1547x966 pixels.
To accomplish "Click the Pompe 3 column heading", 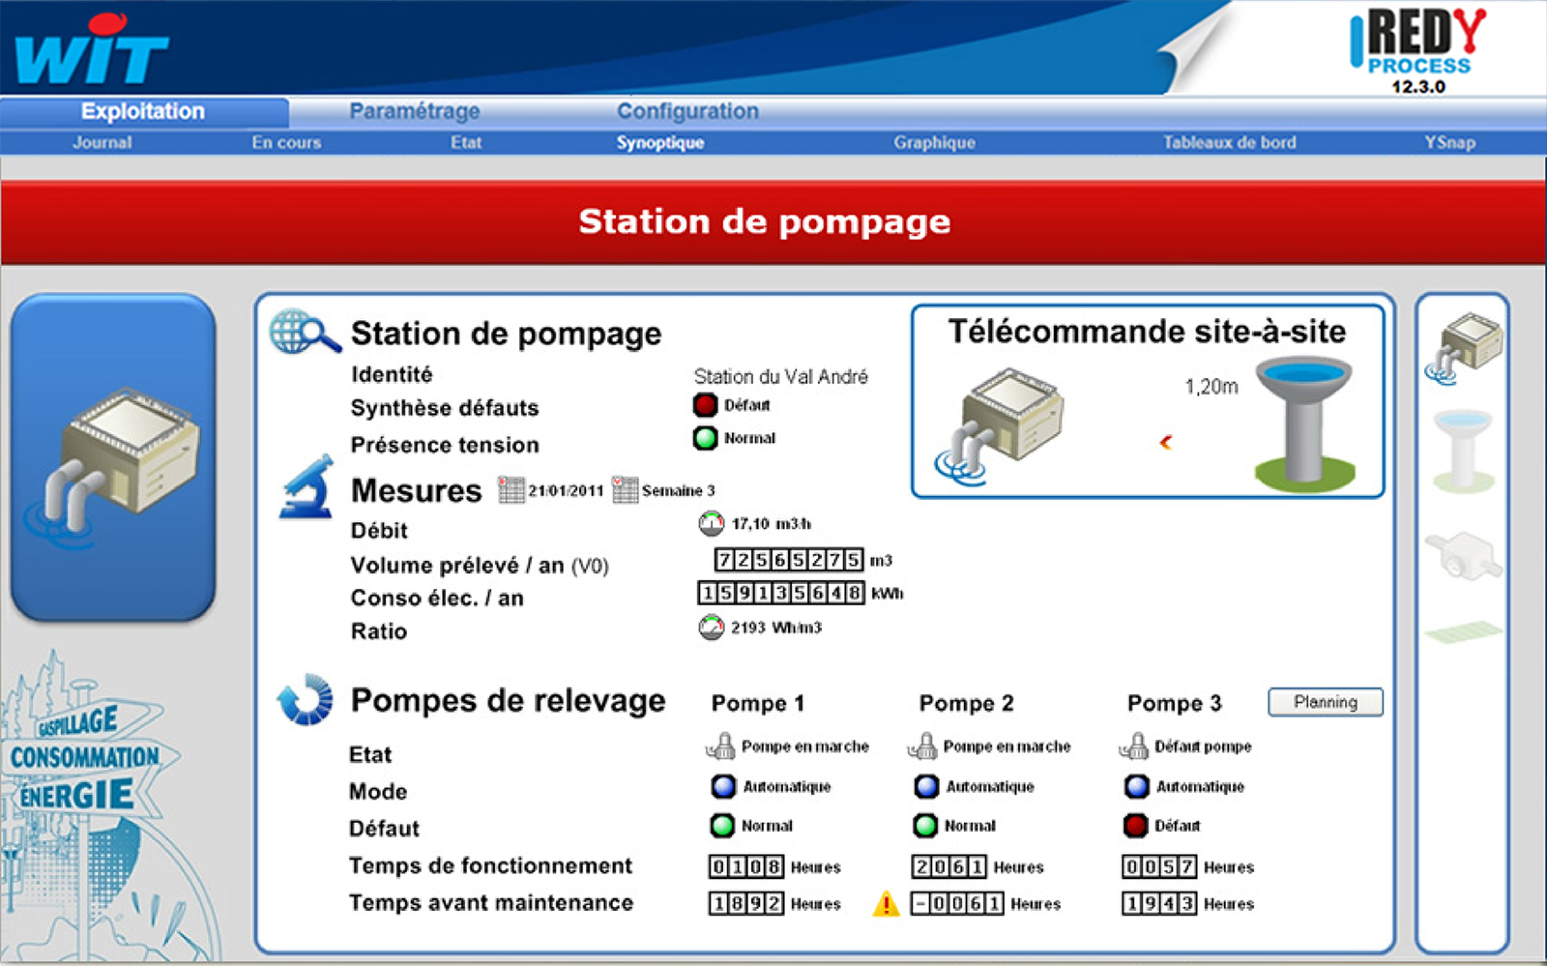I will click(x=1174, y=703).
